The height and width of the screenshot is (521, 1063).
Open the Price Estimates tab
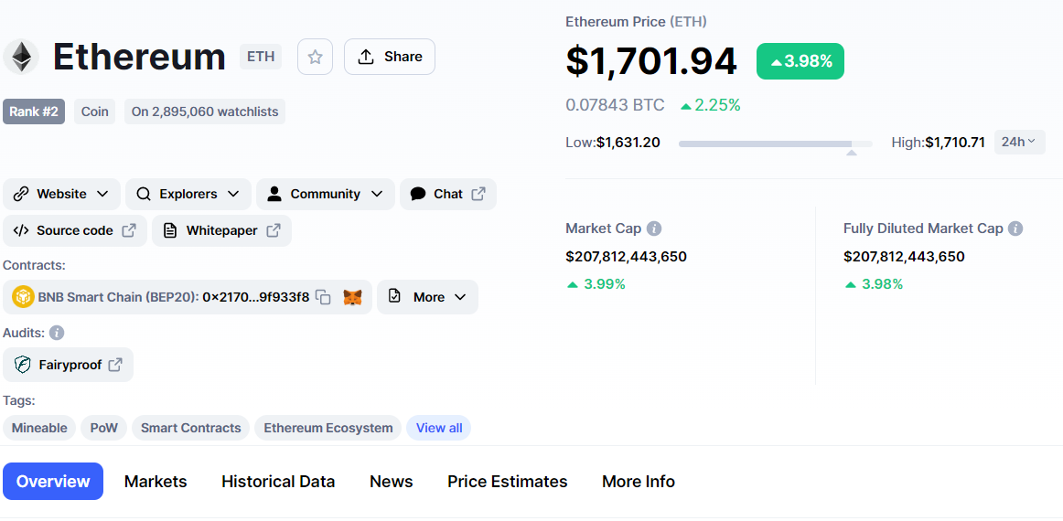pos(507,482)
